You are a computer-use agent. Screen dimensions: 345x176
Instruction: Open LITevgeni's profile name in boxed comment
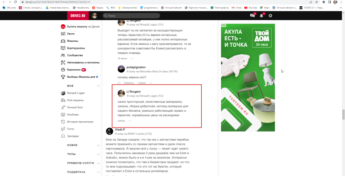tap(133, 92)
